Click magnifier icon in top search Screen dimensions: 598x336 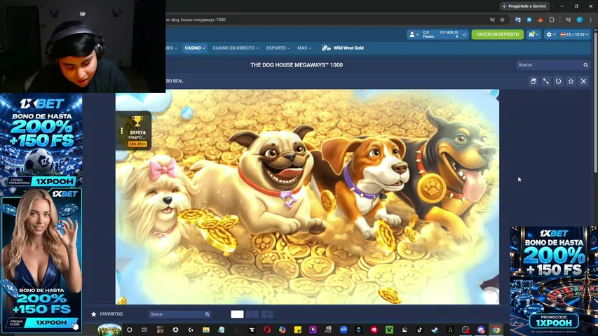coord(585,65)
